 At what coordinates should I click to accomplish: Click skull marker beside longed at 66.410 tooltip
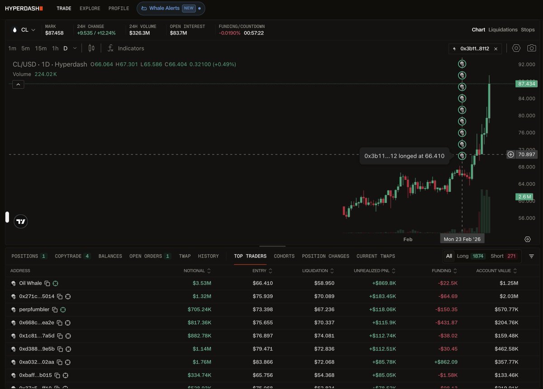(462, 156)
